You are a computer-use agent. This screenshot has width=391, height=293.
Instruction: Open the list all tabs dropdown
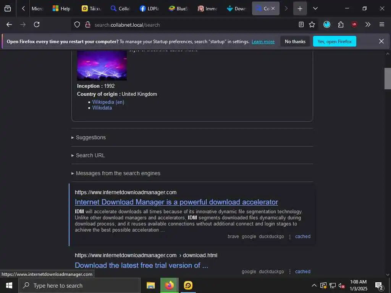point(315,8)
